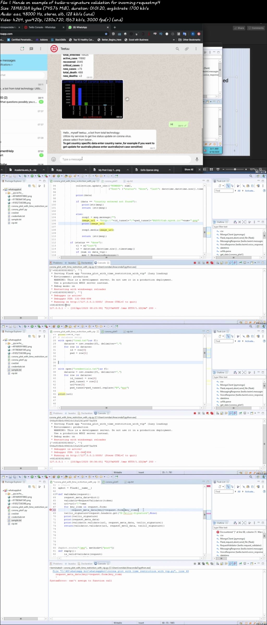The image size is (267, 625).
Task: Click the green Run icon in the line-94 Eclipse frame
Action: click(32, 176)
